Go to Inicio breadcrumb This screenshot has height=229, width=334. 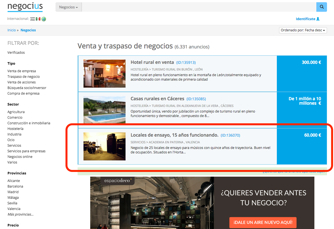[x=11, y=30]
